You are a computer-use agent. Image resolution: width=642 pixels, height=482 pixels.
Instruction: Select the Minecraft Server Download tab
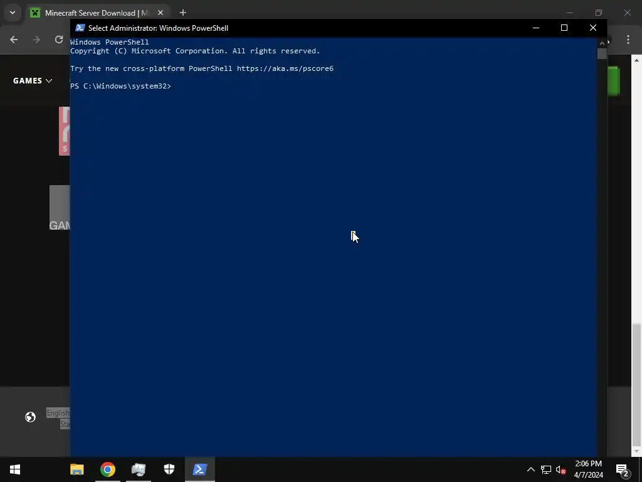pyautogui.click(x=97, y=13)
